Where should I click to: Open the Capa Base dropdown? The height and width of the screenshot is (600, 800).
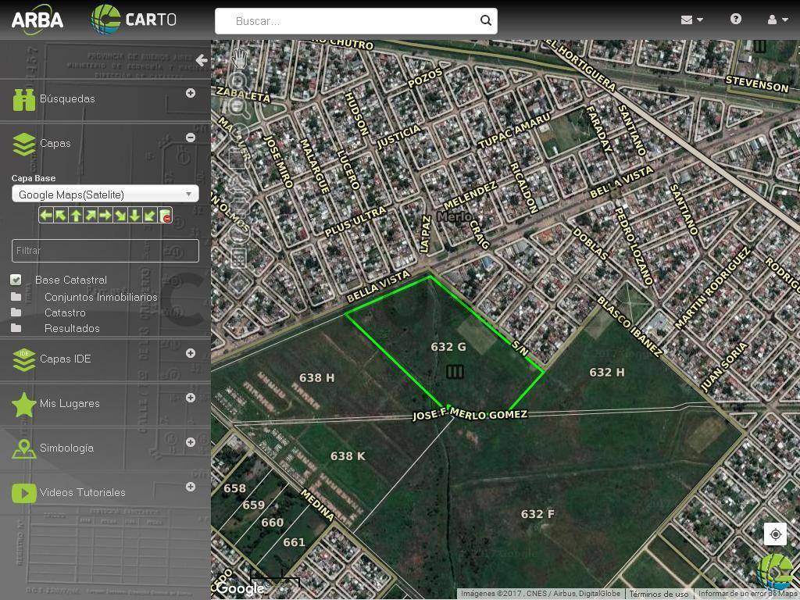(105, 195)
